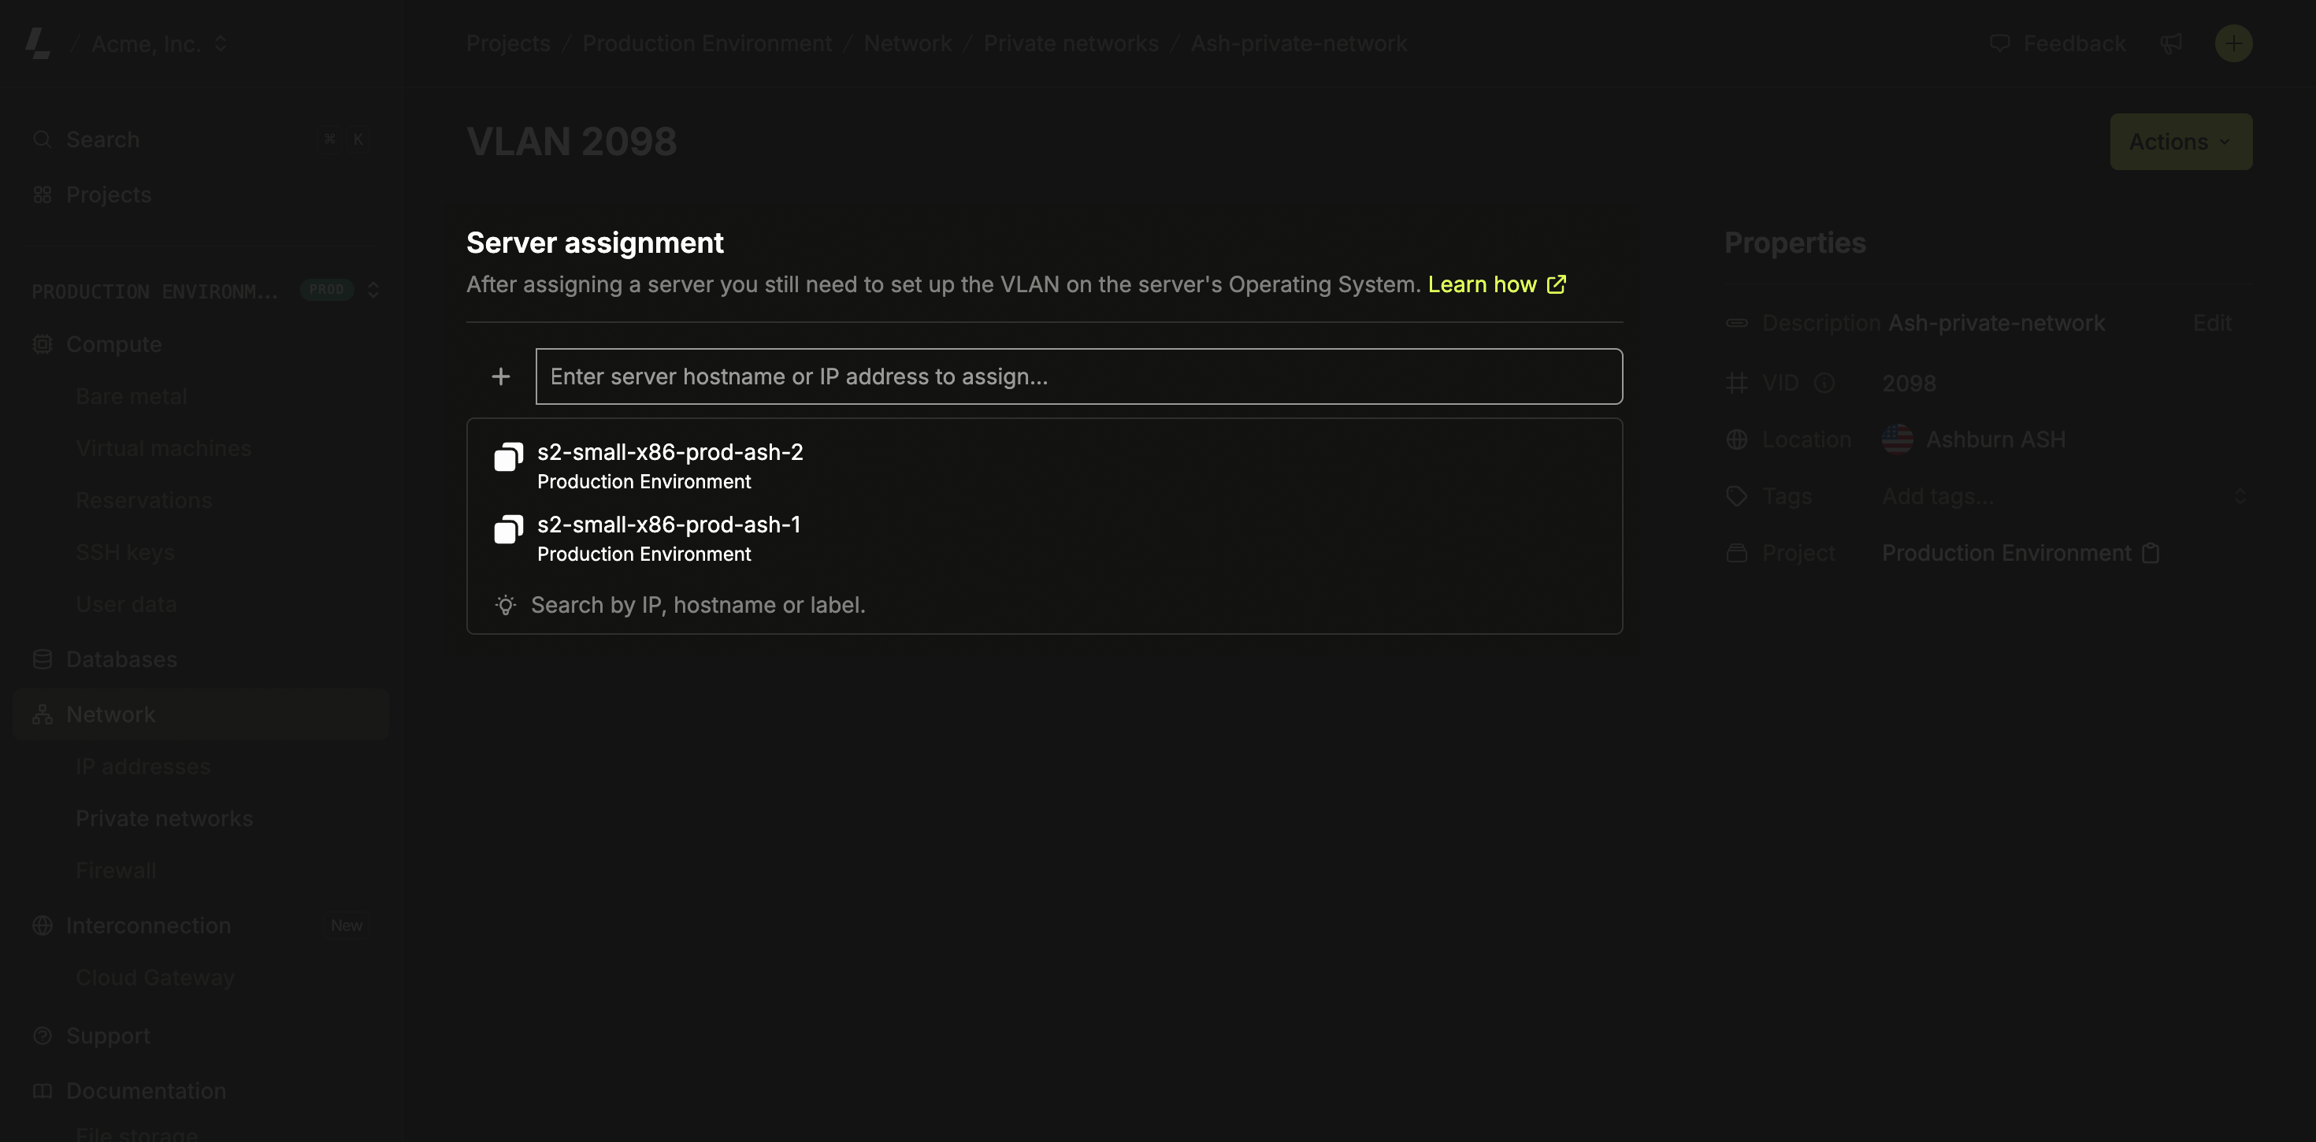Click the plus icon in the top right corner
The image size is (2316, 1142).
pyautogui.click(x=2233, y=43)
